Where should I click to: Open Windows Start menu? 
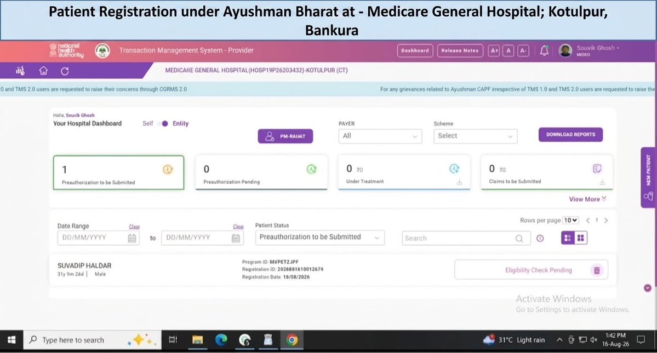coord(12,340)
